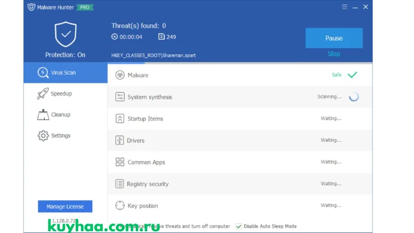The height and width of the screenshot is (233, 414).
Task: Click the Key position crosshair icon
Action: tap(120, 205)
